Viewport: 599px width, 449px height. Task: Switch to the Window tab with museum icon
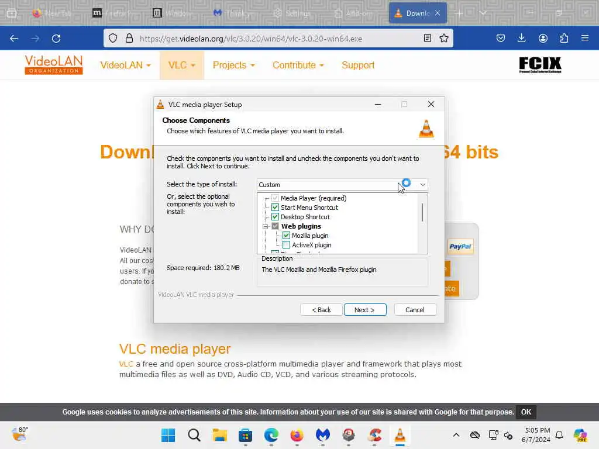(x=172, y=13)
